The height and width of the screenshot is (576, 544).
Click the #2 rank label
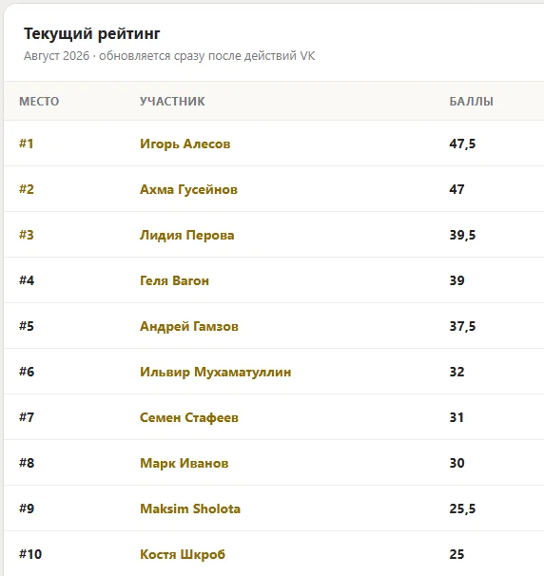(27, 189)
